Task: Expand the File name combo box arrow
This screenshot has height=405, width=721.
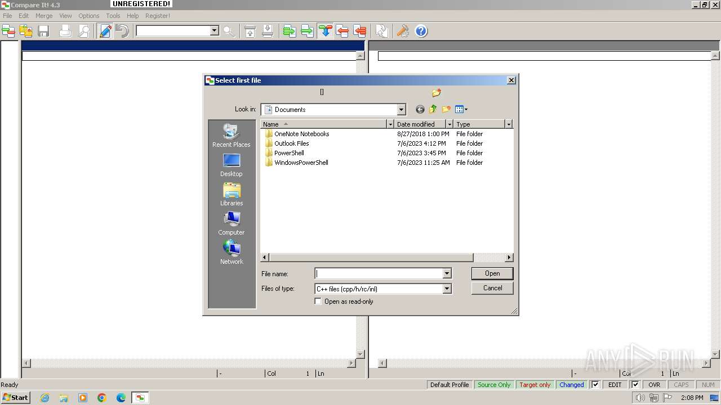Action: [x=447, y=273]
